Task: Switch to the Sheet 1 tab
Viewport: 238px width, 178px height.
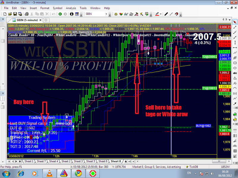Action: click(x=29, y=161)
